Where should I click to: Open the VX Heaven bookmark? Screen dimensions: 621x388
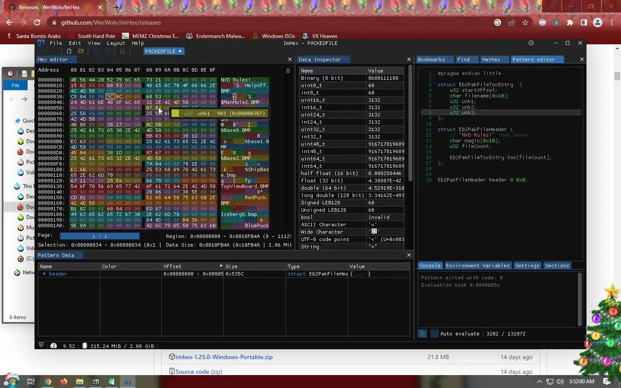(319, 36)
